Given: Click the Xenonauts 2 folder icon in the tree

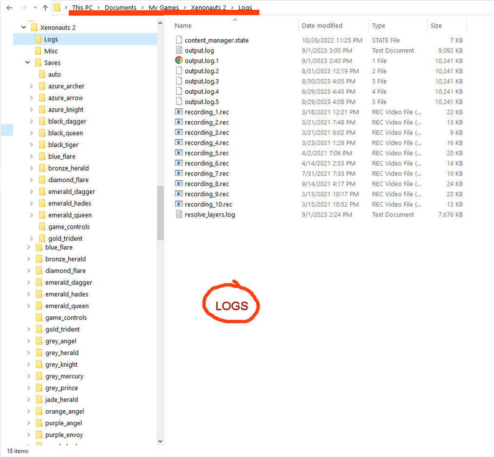Looking at the screenshot, I should [x=34, y=27].
